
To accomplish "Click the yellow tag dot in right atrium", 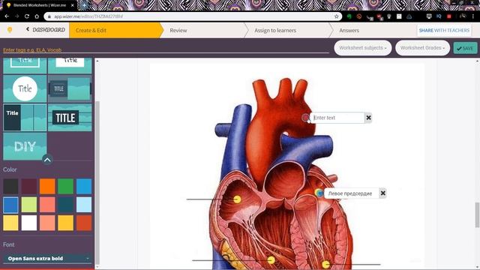I will pyautogui.click(x=237, y=199).
